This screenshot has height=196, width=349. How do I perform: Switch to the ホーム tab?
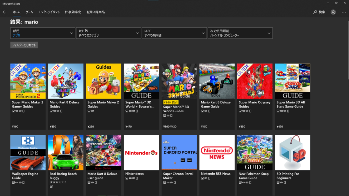(17, 12)
